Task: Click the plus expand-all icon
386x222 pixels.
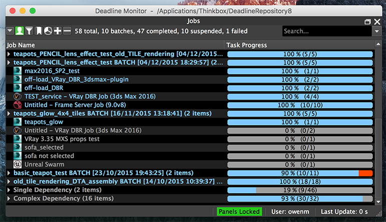Action: pos(58,31)
